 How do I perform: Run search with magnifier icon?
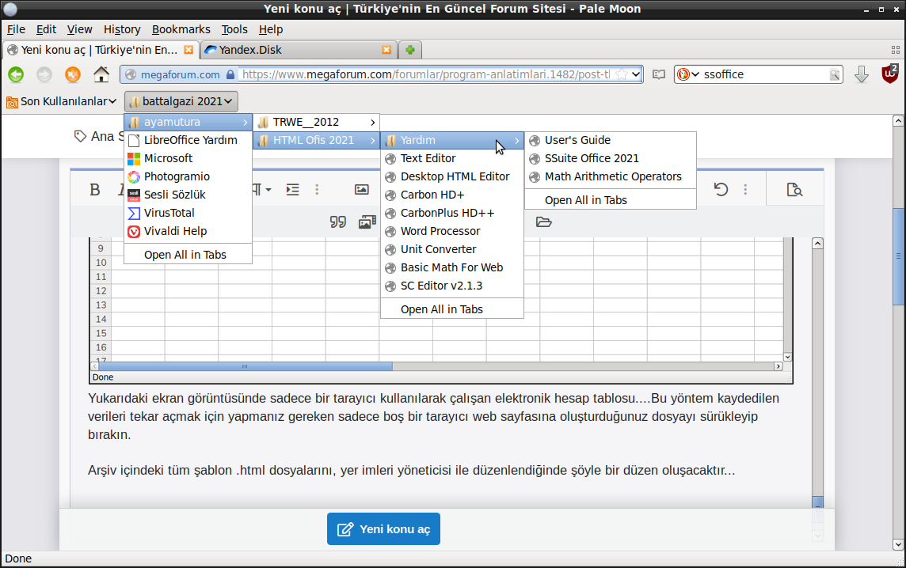pyautogui.click(x=835, y=74)
